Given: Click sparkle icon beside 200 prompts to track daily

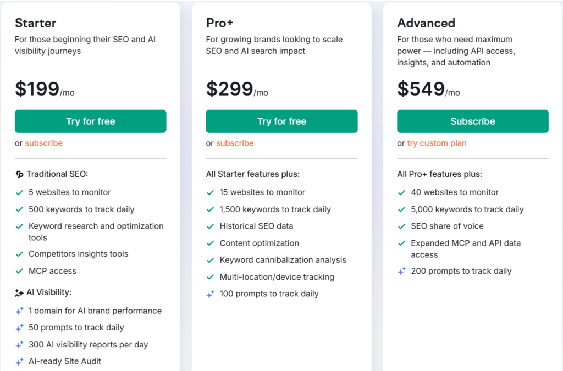Looking at the screenshot, I should (x=402, y=271).
